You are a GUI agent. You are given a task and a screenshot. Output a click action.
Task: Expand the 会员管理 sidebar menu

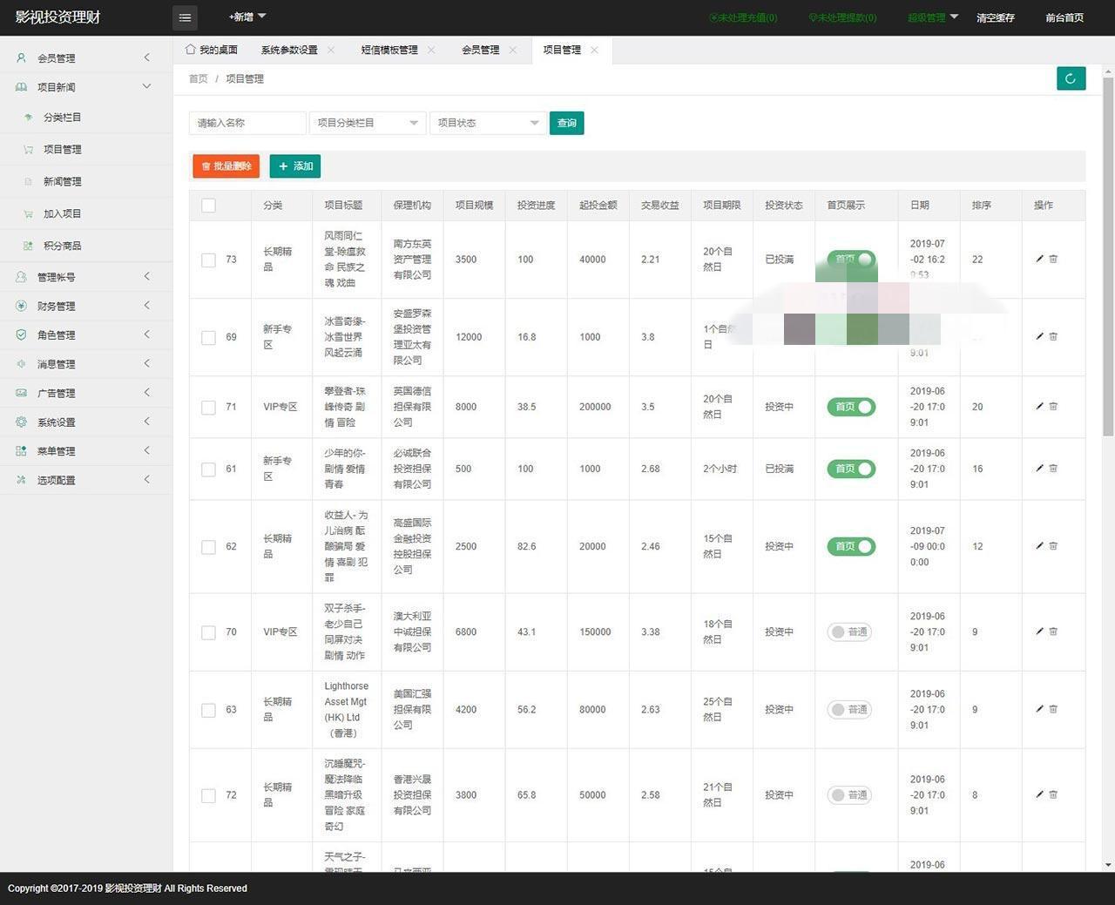point(84,58)
